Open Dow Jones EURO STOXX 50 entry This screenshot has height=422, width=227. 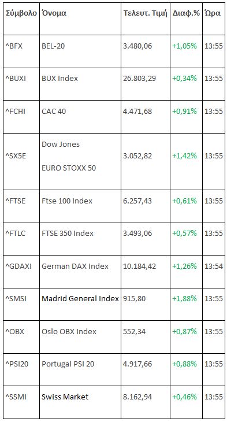(69, 156)
